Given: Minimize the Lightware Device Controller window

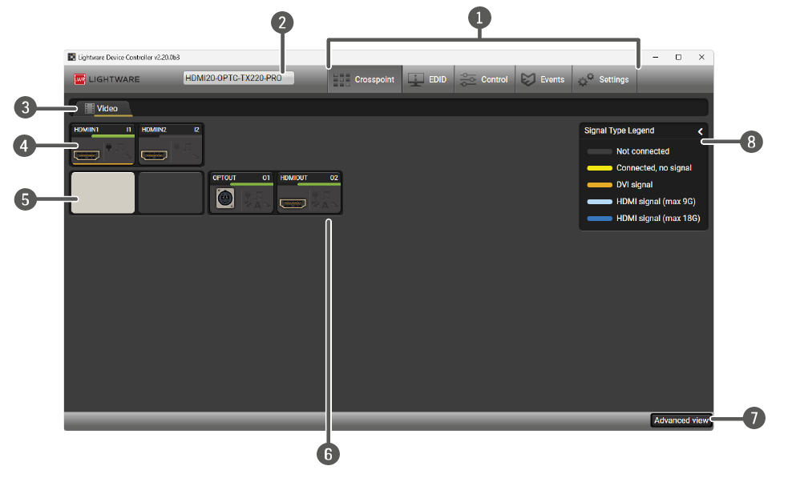Looking at the screenshot, I should (x=655, y=58).
